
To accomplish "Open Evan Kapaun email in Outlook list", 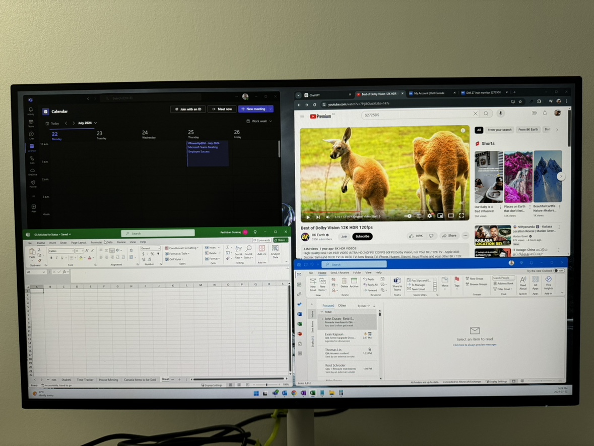I will (348, 338).
